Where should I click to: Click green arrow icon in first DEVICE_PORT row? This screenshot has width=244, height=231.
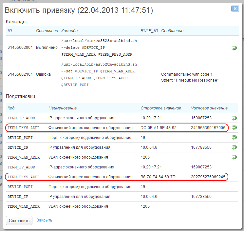coord(235,137)
